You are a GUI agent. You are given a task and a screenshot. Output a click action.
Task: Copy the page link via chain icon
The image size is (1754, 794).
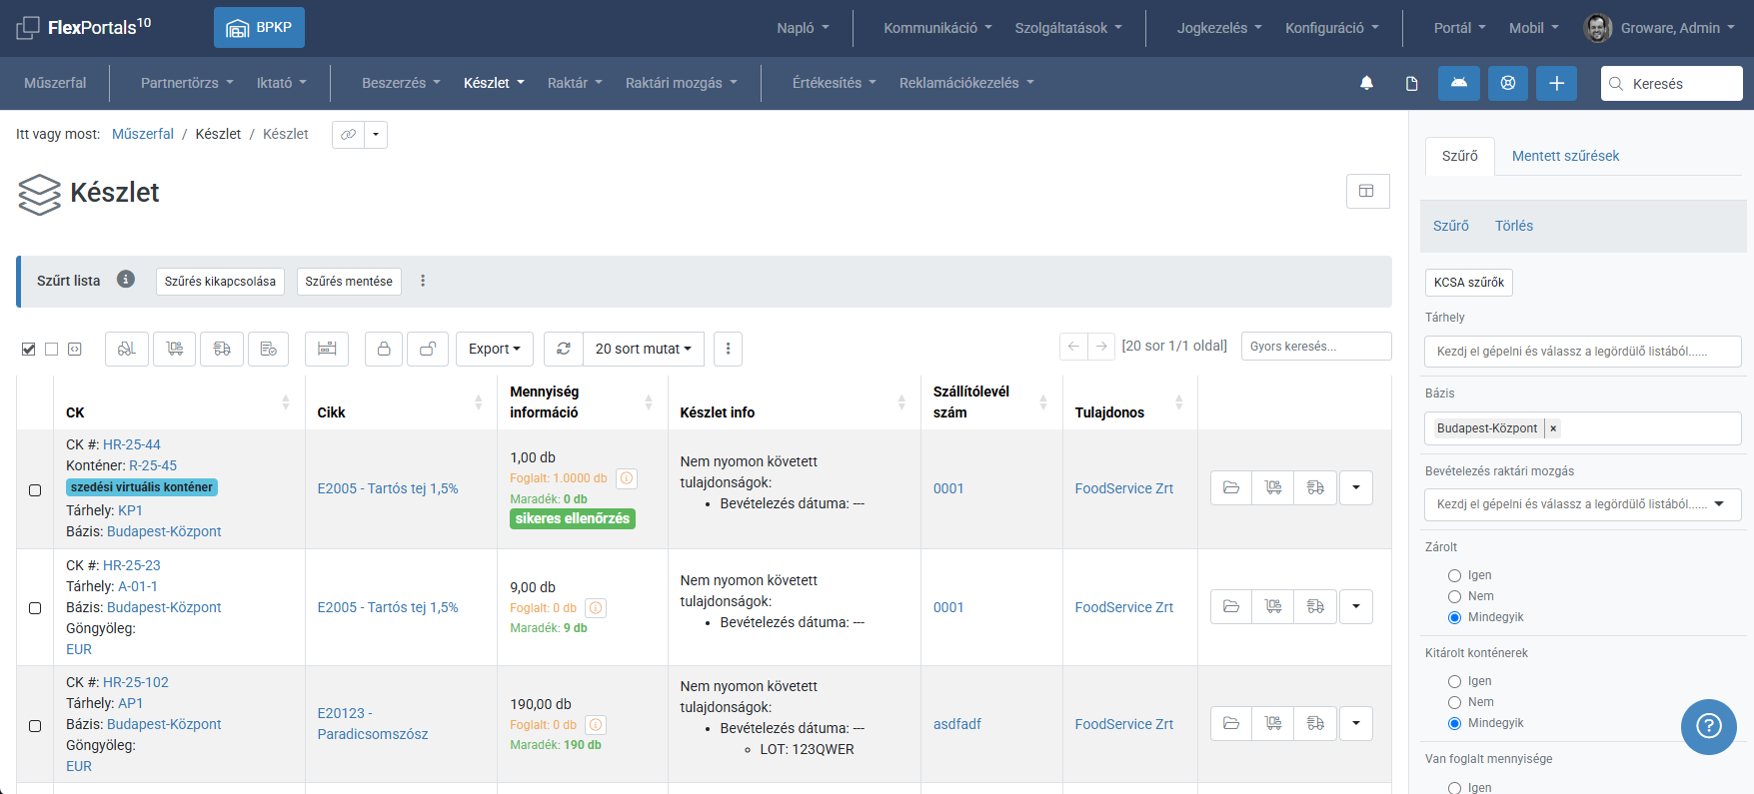pyautogui.click(x=348, y=134)
